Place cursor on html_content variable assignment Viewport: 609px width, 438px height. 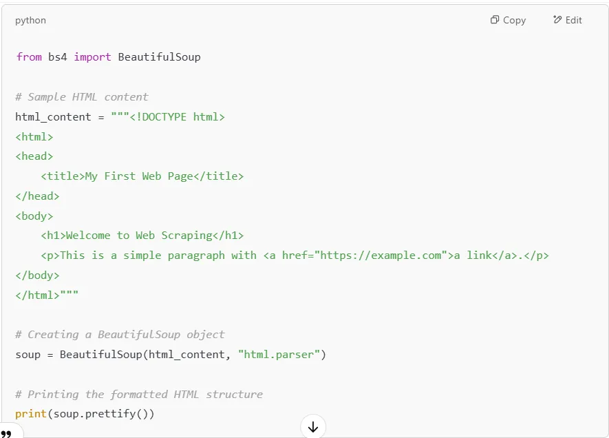(53, 117)
